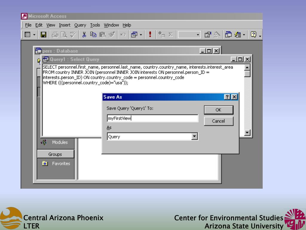This screenshot has height=230, width=306.
Task: Click the Microsoft Access key title icon
Action: coord(24,16)
